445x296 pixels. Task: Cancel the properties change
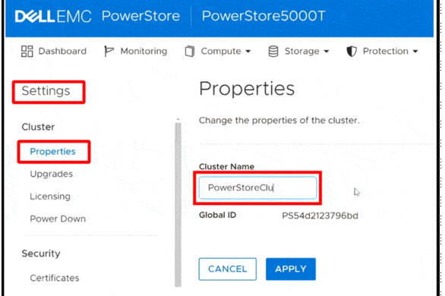coord(228,269)
